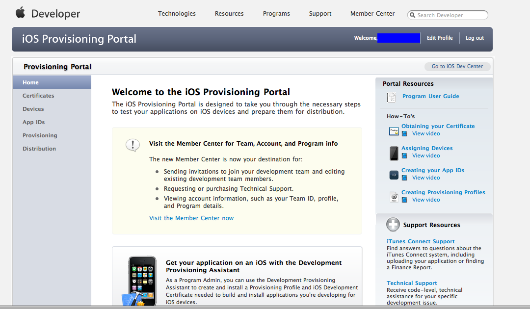
Task: Select Home in the sidebar
Action: 52,82
